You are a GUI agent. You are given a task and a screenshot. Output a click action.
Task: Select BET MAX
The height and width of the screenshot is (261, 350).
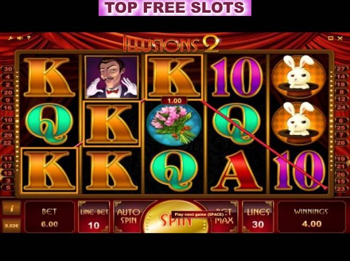(222, 216)
